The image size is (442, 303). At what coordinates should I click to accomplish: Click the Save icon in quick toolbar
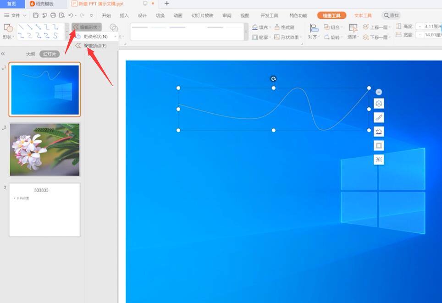[36, 15]
